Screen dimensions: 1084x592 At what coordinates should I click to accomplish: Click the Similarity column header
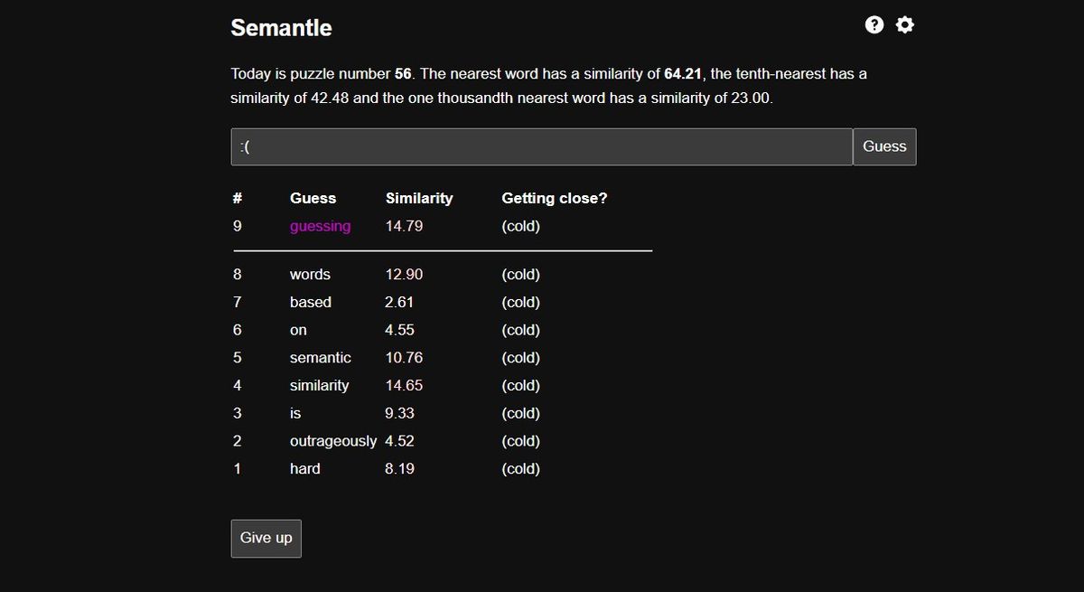(x=419, y=198)
